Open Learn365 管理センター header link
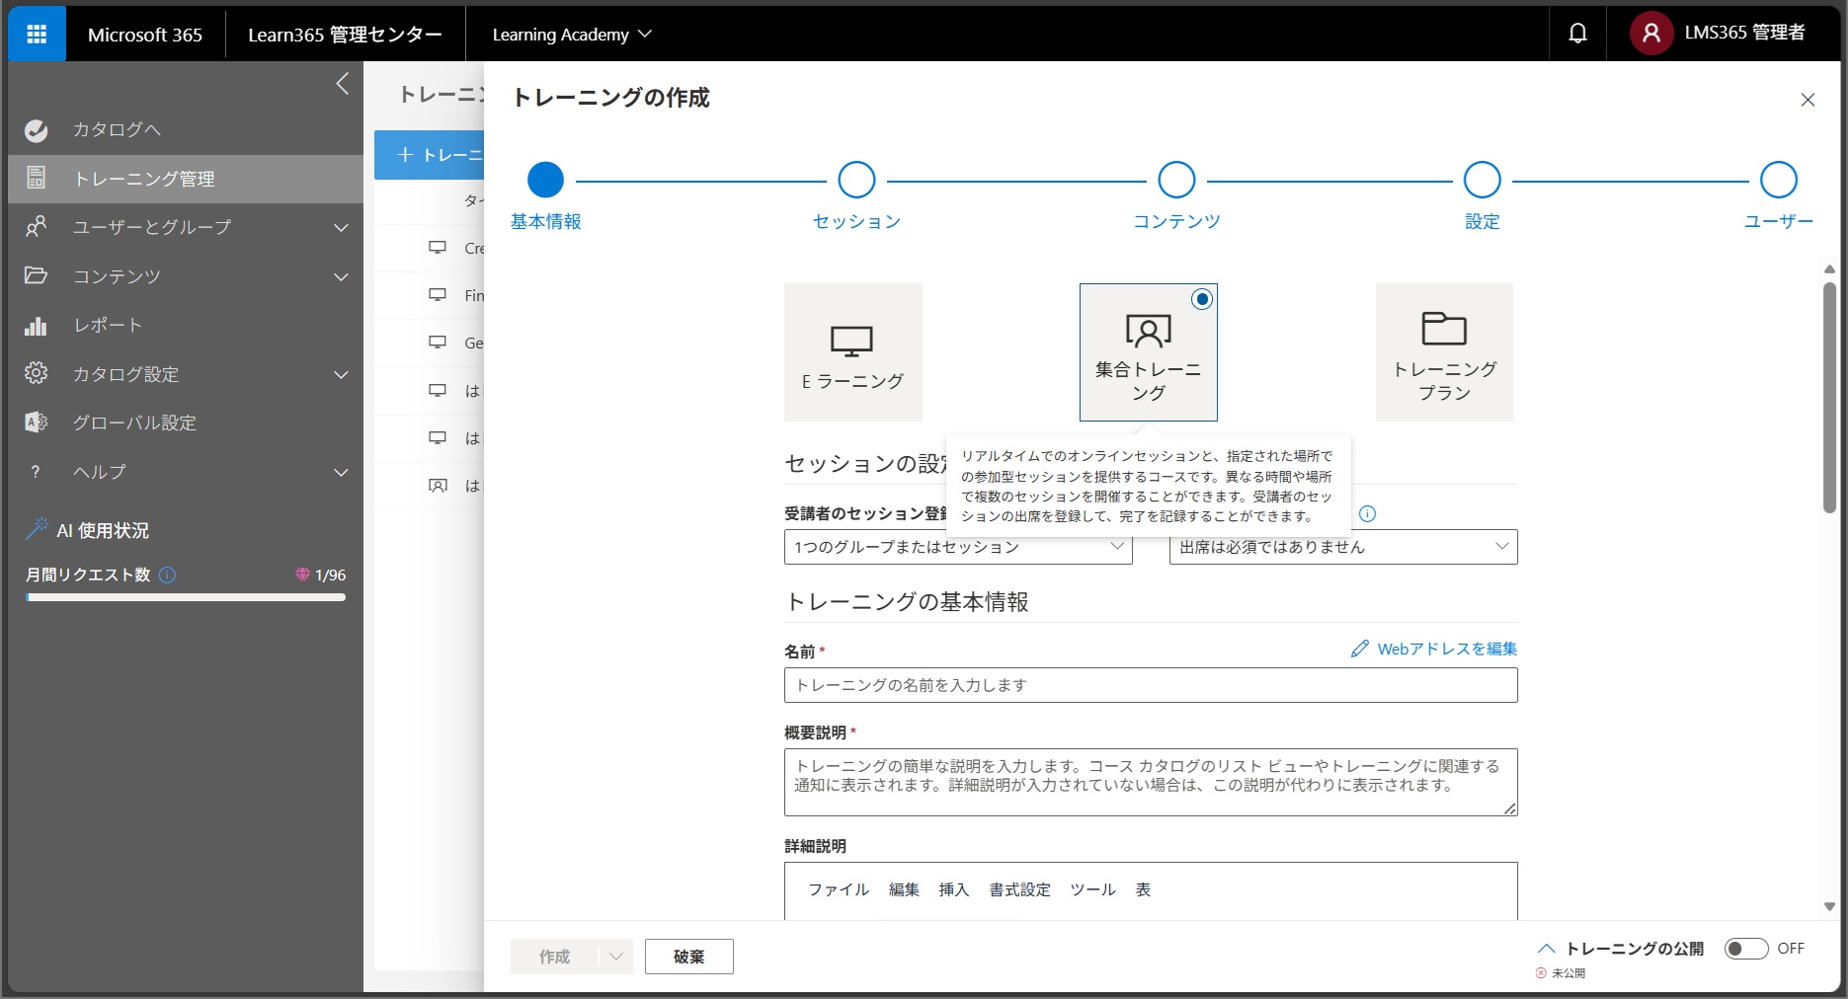The height and width of the screenshot is (999, 1848). pos(345,35)
